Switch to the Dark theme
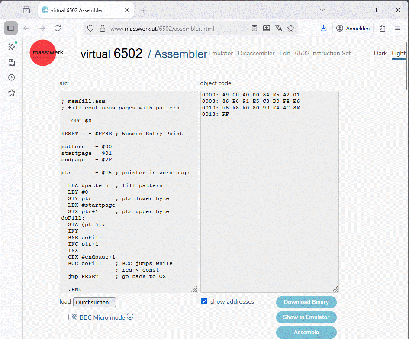409x339 pixels. point(380,53)
